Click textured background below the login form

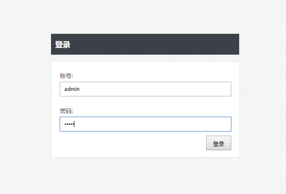[146, 176]
